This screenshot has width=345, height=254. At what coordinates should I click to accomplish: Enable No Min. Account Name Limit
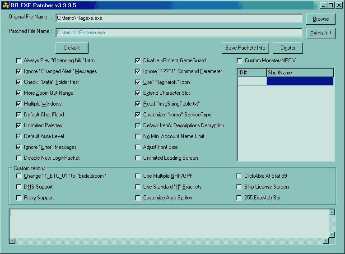pyautogui.click(x=138, y=136)
